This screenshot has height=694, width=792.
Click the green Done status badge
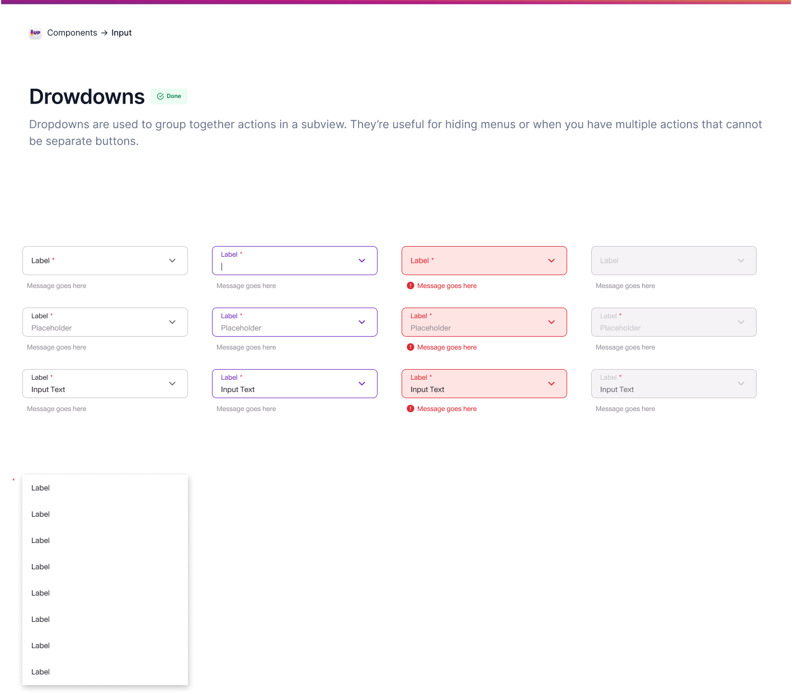click(x=169, y=96)
